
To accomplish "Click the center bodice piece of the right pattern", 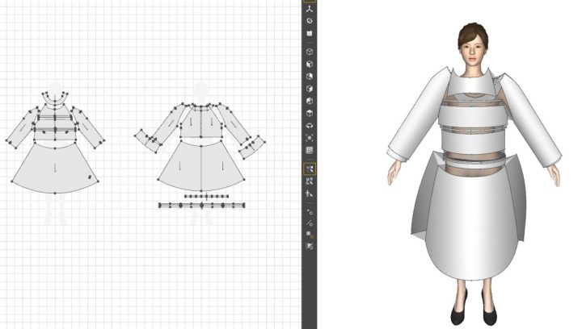I will click(x=199, y=123).
